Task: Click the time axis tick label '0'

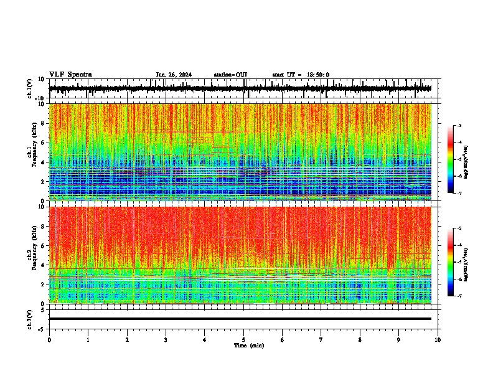Action: pyautogui.click(x=49, y=340)
